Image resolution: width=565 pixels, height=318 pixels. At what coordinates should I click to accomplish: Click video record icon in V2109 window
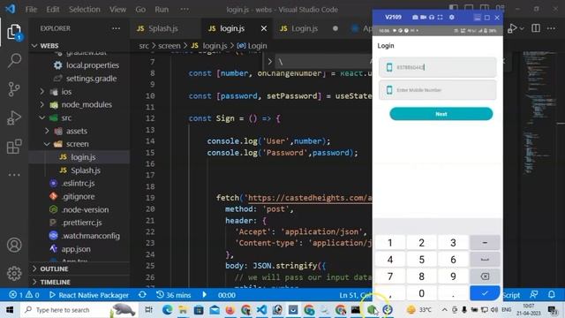(x=423, y=17)
